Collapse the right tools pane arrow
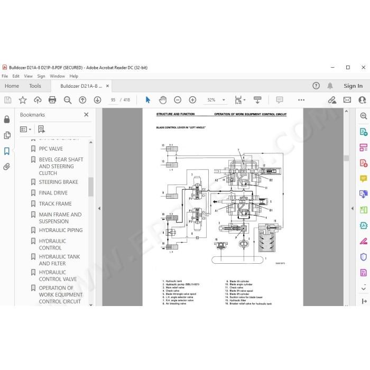Screen dimensions: 370x370 click(x=353, y=208)
